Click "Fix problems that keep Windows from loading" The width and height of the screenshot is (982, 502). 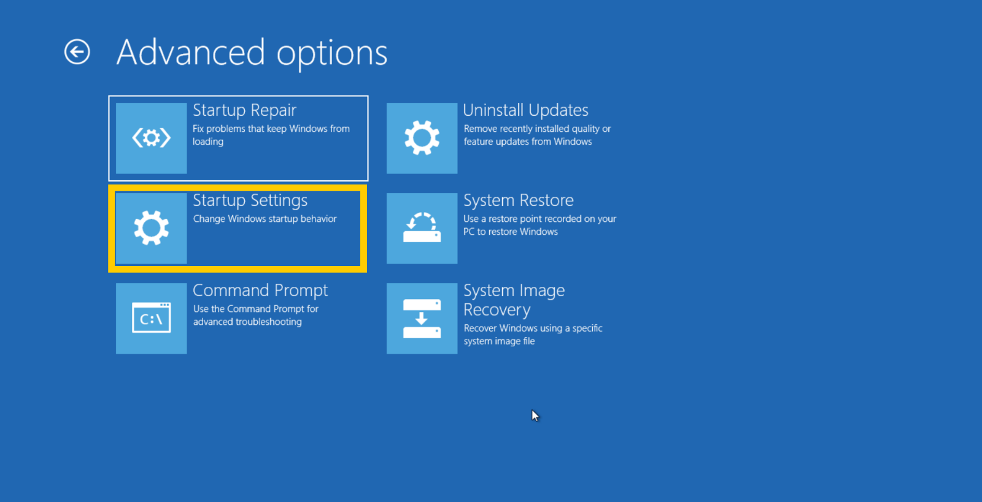(x=271, y=135)
